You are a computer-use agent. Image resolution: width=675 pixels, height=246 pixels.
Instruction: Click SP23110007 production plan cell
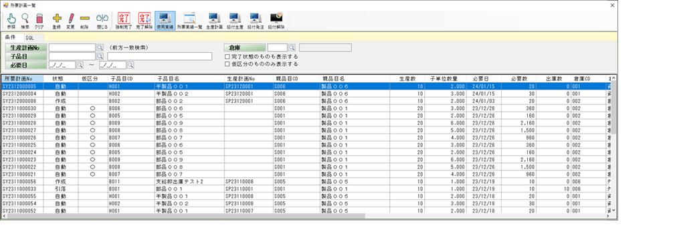pos(248,211)
